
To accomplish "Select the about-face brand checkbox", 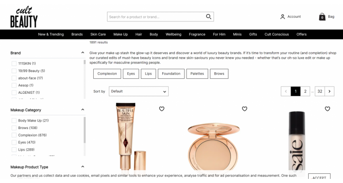I will coord(14,78).
